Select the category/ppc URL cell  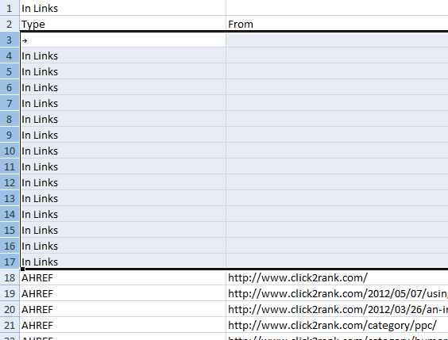(x=337, y=325)
